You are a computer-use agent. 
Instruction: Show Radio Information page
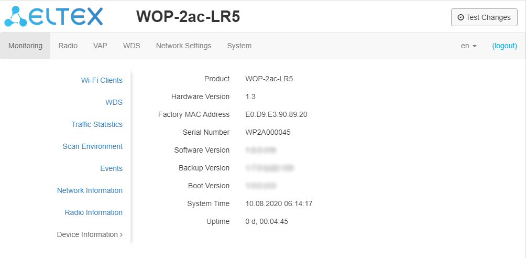pos(93,212)
